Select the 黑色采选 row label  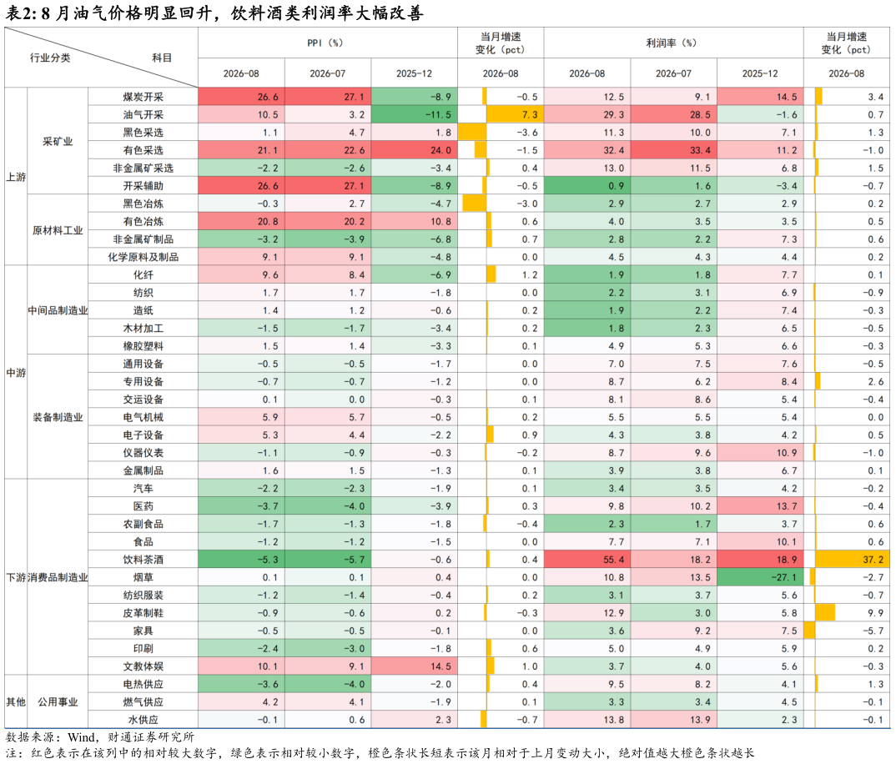pos(143,132)
